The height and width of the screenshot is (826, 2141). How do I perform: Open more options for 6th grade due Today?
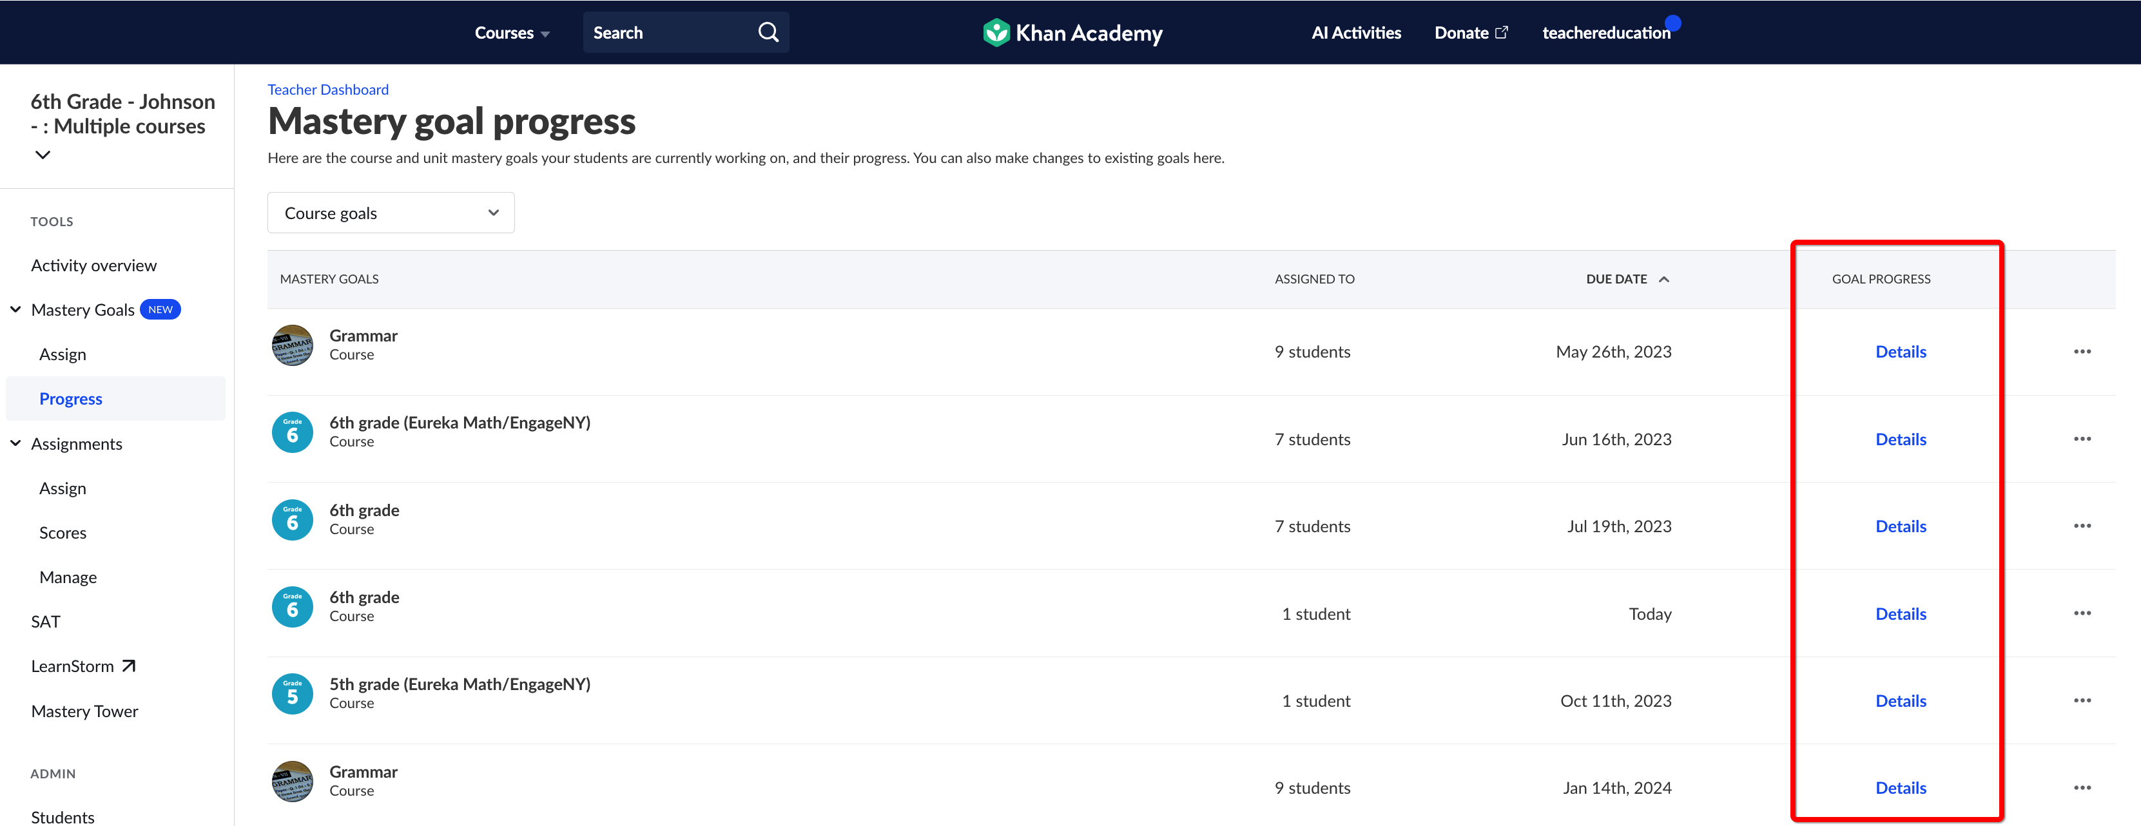tap(2081, 613)
